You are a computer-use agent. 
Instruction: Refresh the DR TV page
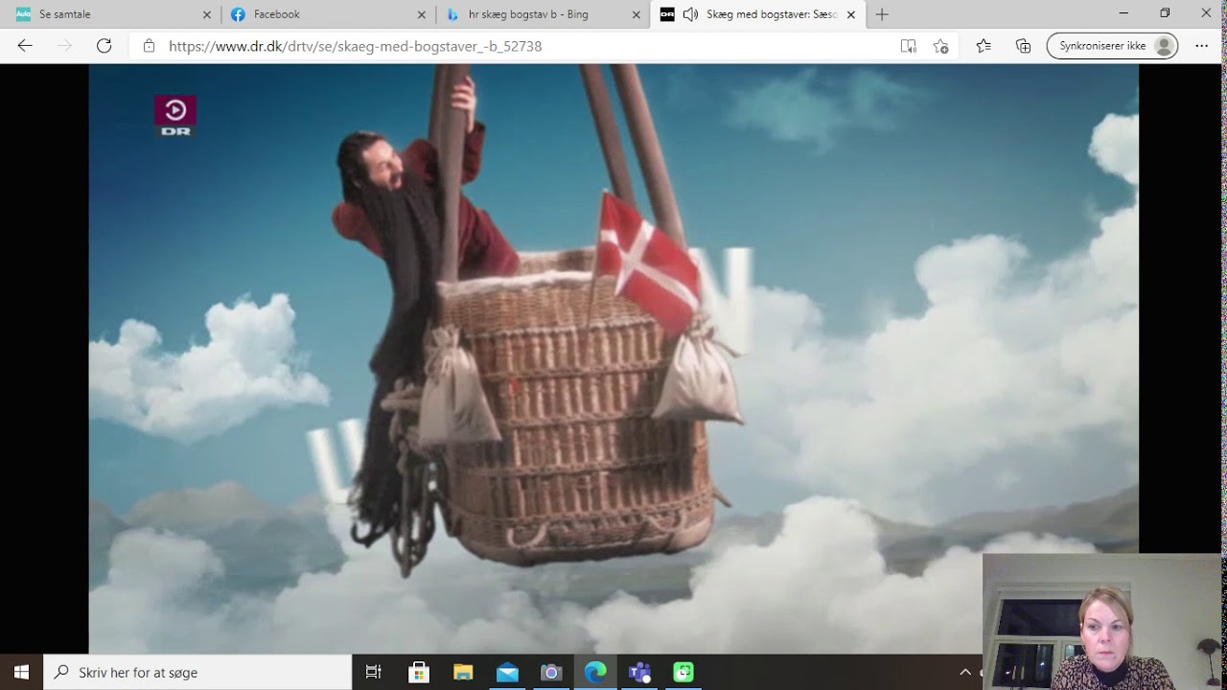pos(104,46)
